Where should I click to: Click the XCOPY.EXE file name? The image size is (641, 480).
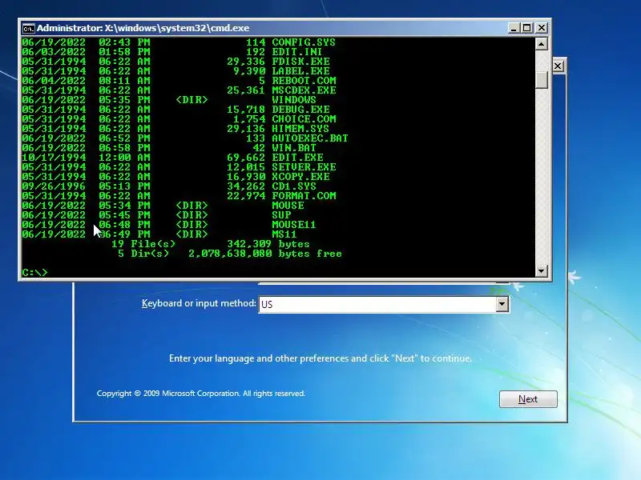click(300, 177)
